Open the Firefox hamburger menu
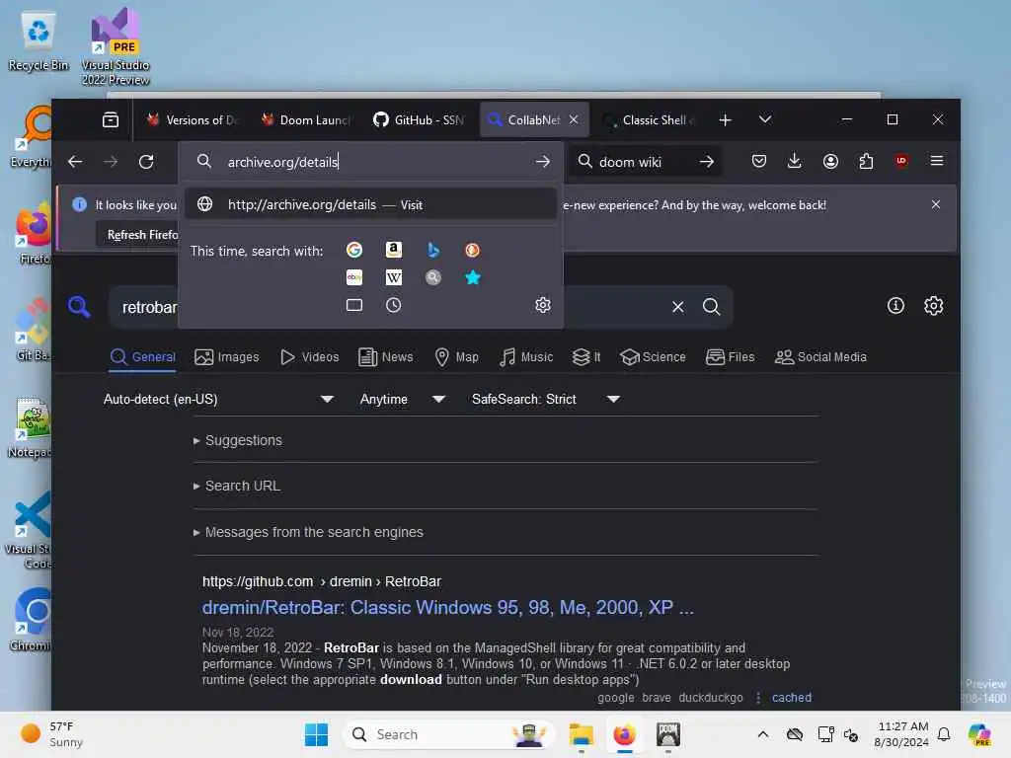The height and width of the screenshot is (758, 1011). (x=937, y=161)
